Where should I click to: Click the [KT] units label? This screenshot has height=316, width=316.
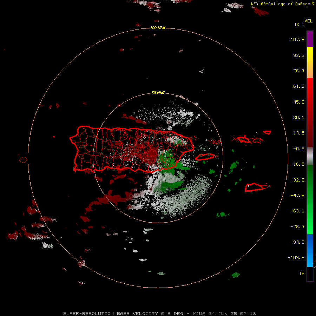point(299,24)
